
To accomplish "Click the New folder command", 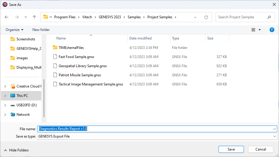I will [41, 30].
